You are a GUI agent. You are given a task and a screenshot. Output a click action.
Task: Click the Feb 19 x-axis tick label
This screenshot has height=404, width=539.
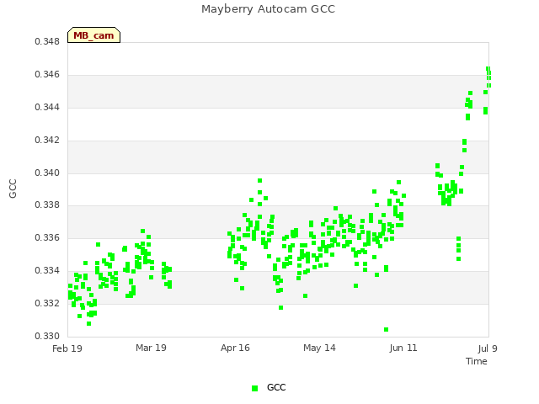click(67, 348)
